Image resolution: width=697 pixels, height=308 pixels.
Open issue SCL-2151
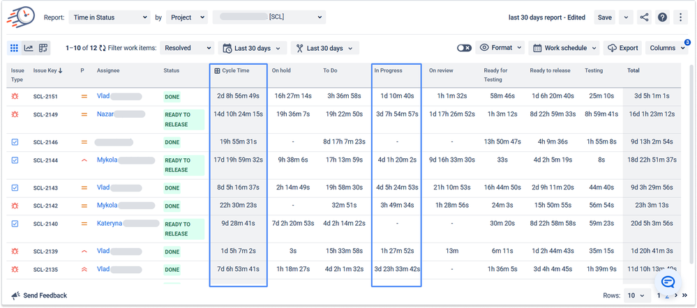tap(45, 96)
